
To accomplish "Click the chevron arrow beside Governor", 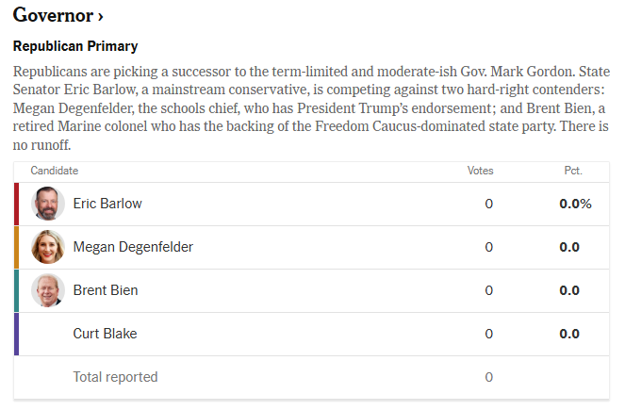I will pos(101,17).
